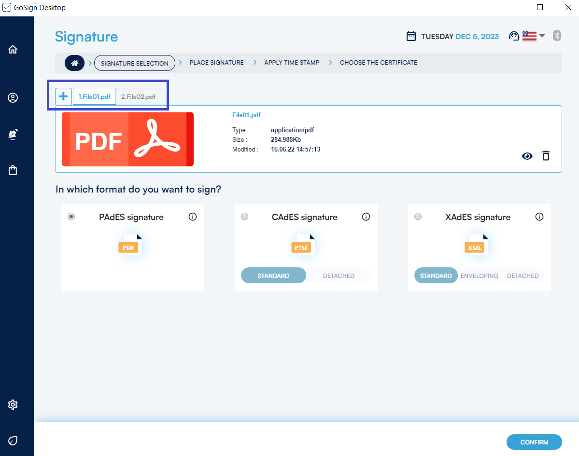Click the leaf icon at sidebar bottom
The height and width of the screenshot is (456, 579).
click(13, 441)
